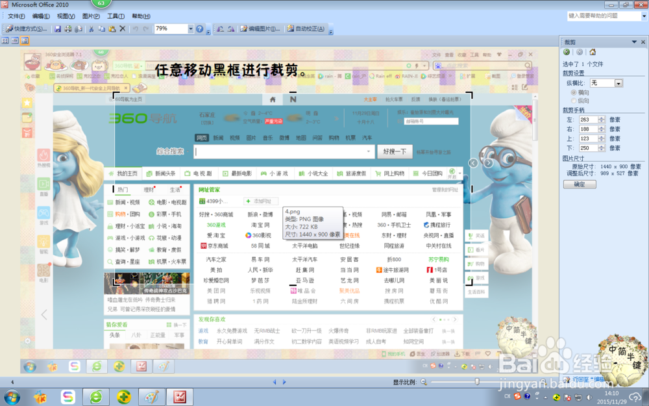
Task: Click the Redo arrow icon
Action: tap(145, 29)
